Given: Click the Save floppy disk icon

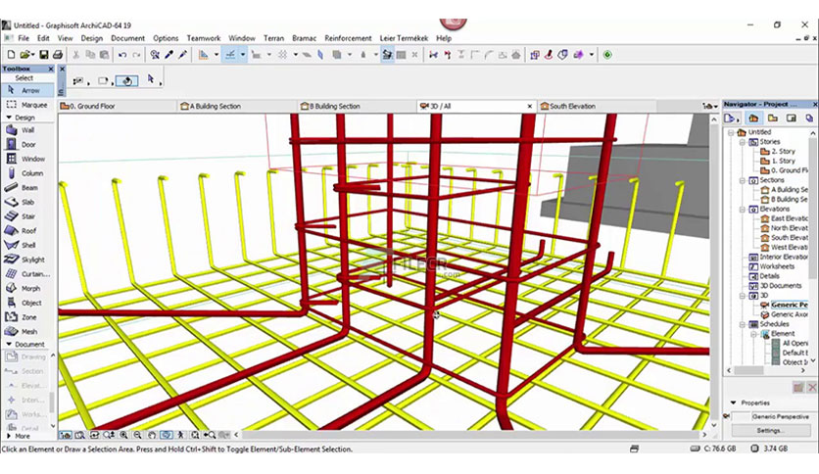Looking at the screenshot, I should coord(44,54).
